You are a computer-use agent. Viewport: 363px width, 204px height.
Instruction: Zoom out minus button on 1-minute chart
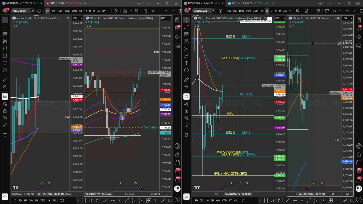tap(114, 183)
